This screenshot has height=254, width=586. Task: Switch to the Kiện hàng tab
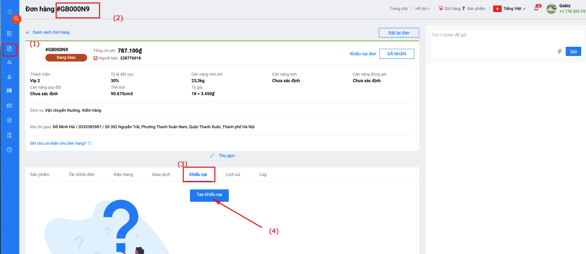123,175
